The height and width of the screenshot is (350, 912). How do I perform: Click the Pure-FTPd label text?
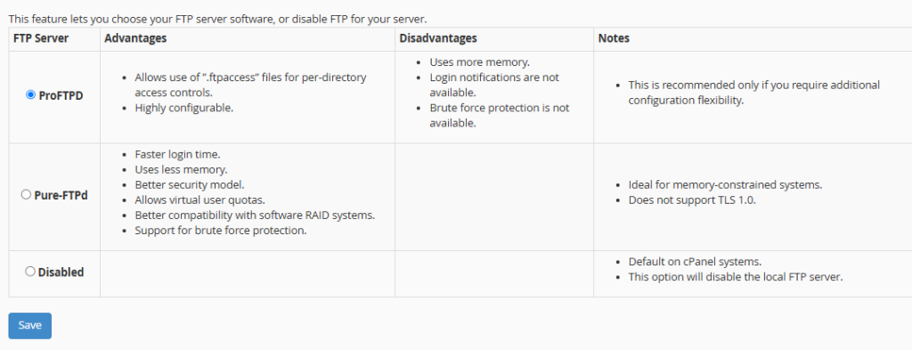click(61, 195)
